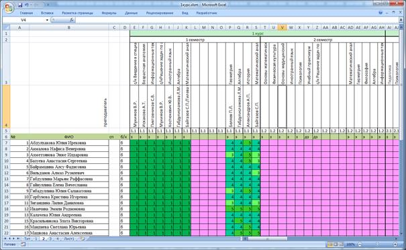
Task: Click the Select All corner button
Action: coord(7,28)
